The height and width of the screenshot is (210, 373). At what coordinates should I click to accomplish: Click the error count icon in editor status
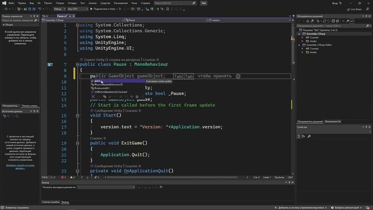[x=62, y=177]
